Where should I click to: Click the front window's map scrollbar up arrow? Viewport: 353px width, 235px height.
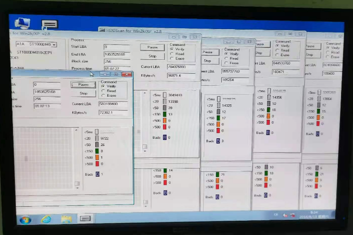click(77, 130)
